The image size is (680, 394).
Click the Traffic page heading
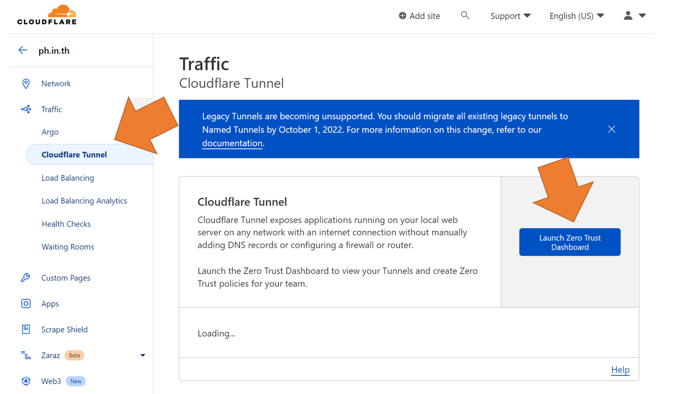tap(204, 64)
